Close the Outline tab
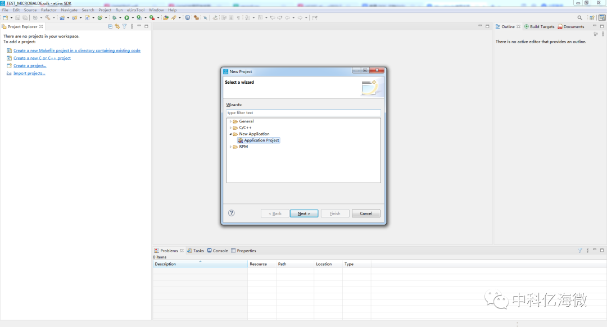The image size is (607, 327). point(518,27)
